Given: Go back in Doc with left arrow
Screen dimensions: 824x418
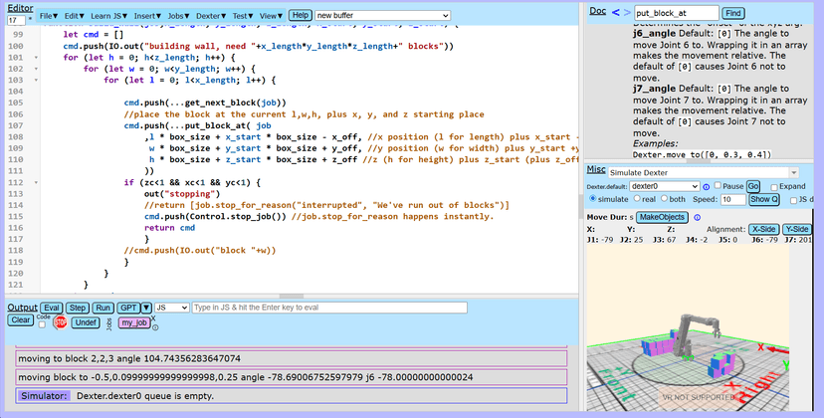Looking at the screenshot, I should pyautogui.click(x=614, y=12).
